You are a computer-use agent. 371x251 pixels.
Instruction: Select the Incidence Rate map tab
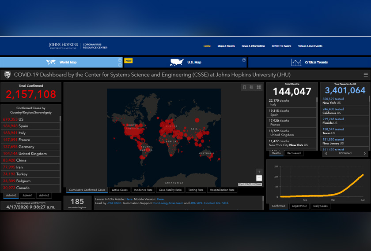pos(143,190)
